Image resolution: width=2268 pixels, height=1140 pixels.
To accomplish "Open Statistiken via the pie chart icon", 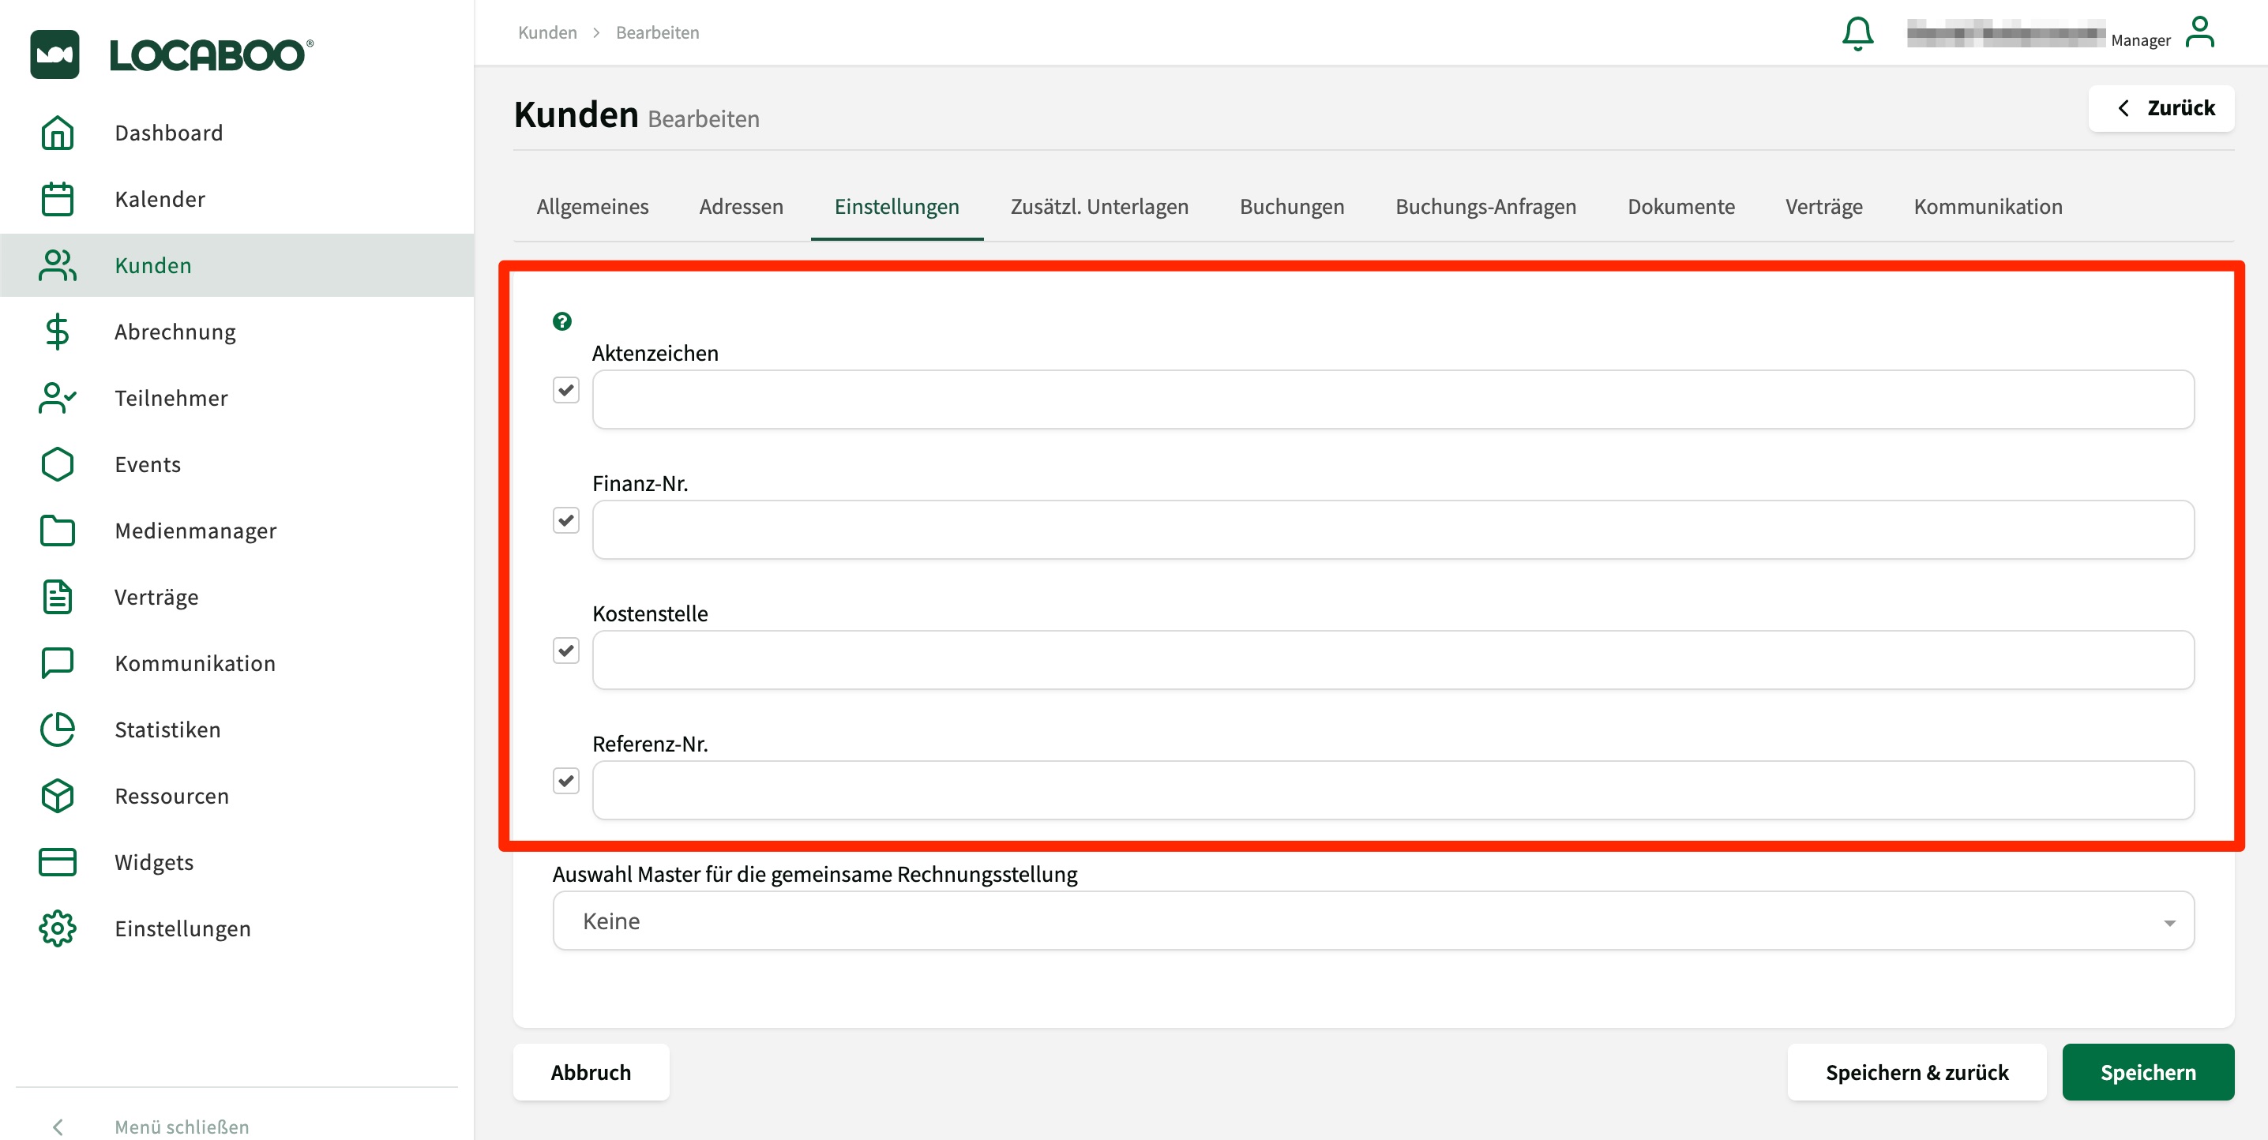I will tap(57, 729).
